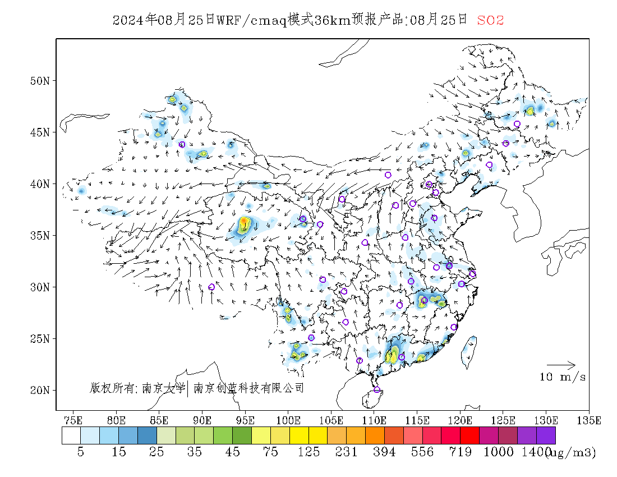Click the copyright text "版权所有: 南京大学"

[x=137, y=388]
